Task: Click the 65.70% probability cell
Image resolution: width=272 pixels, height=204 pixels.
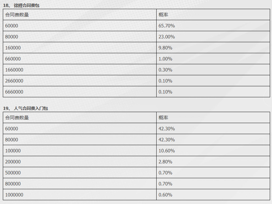Action: pos(213,26)
